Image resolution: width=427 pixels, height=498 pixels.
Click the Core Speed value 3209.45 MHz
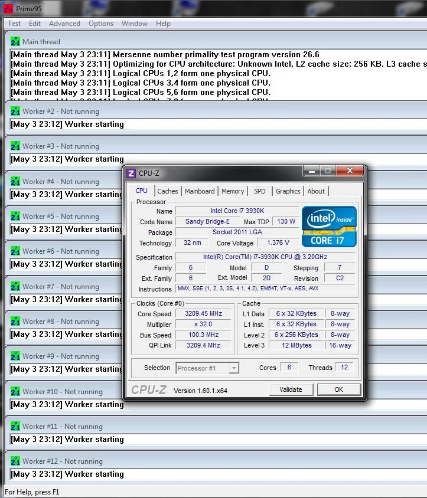(x=203, y=313)
